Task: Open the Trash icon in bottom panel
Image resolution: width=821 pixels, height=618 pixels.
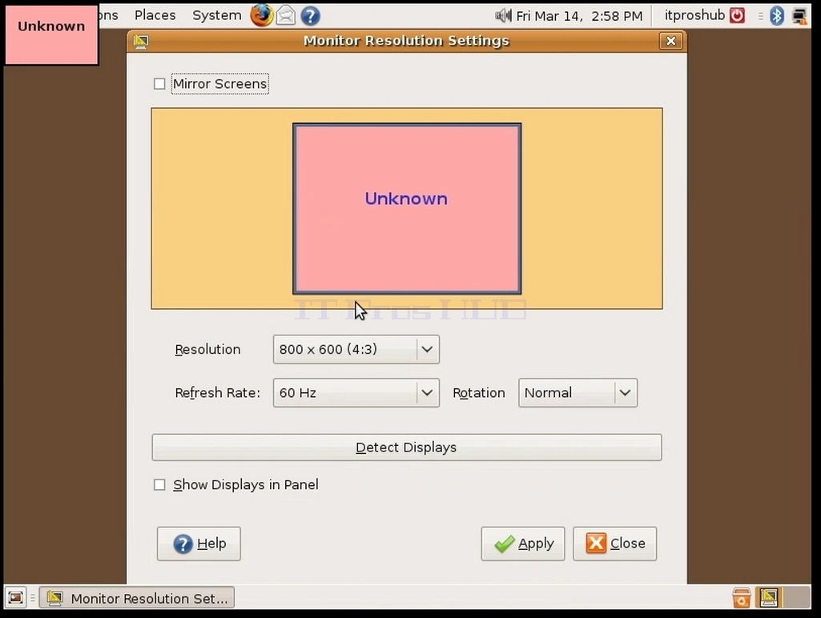Action: (x=742, y=597)
